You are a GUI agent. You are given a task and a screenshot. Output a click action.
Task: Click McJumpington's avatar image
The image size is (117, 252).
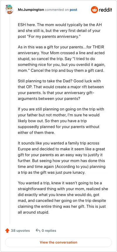pos(9,9)
